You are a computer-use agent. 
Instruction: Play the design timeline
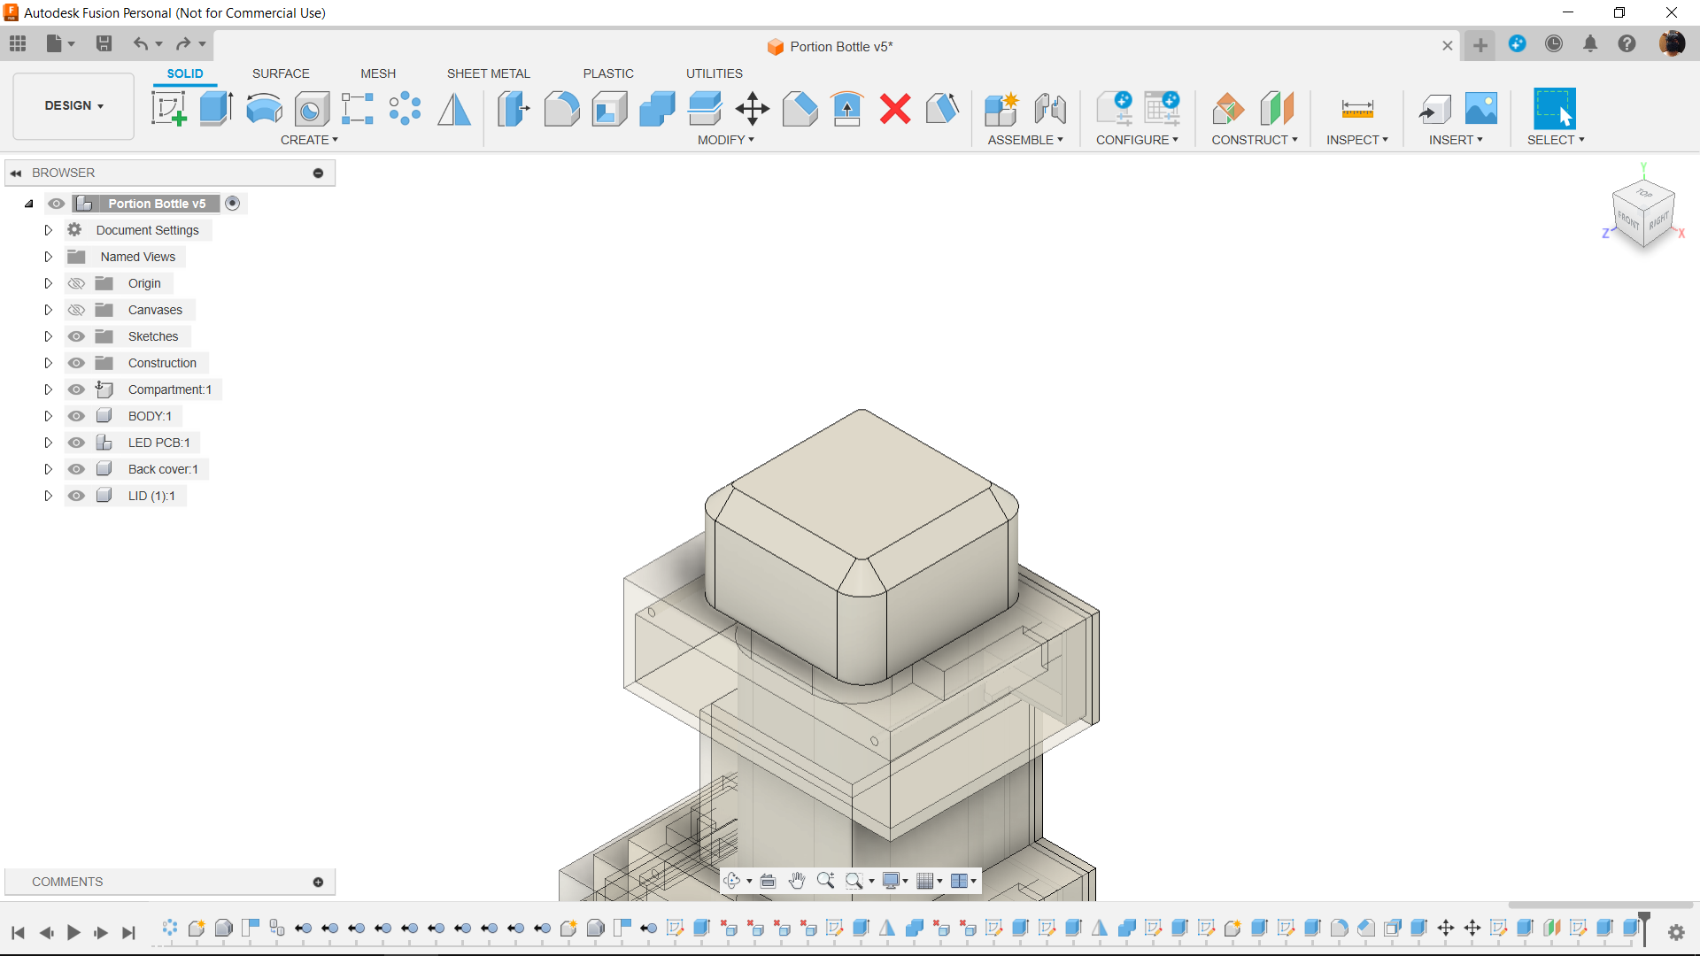73,932
